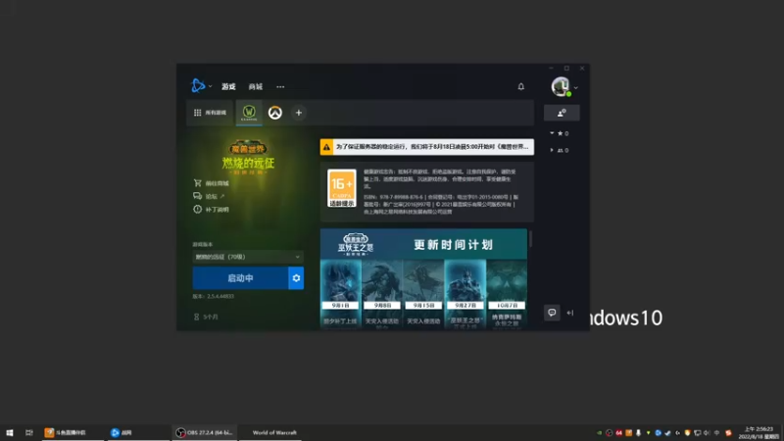Click the news panel scrollbar
Image resolution: width=784 pixels, height=441 pixels.
pyautogui.click(x=530, y=238)
